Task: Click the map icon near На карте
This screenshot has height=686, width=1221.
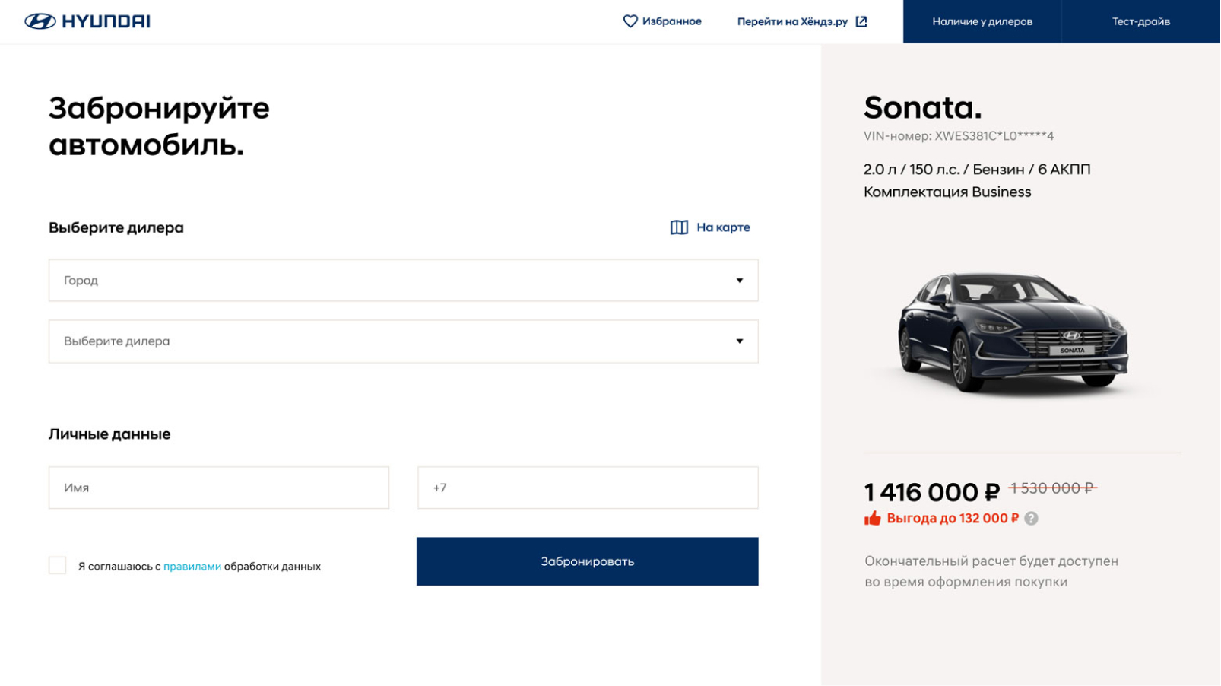Action: click(679, 227)
